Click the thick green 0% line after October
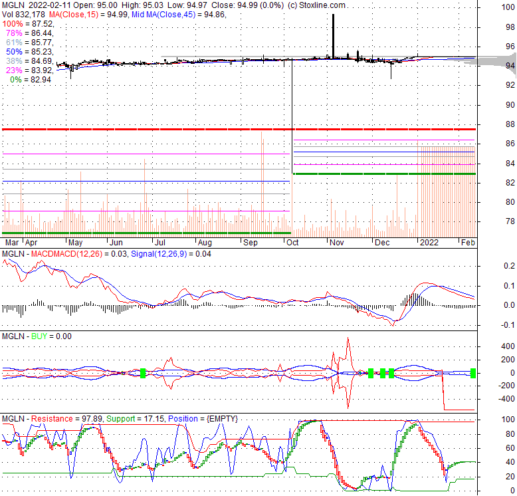 (385, 174)
